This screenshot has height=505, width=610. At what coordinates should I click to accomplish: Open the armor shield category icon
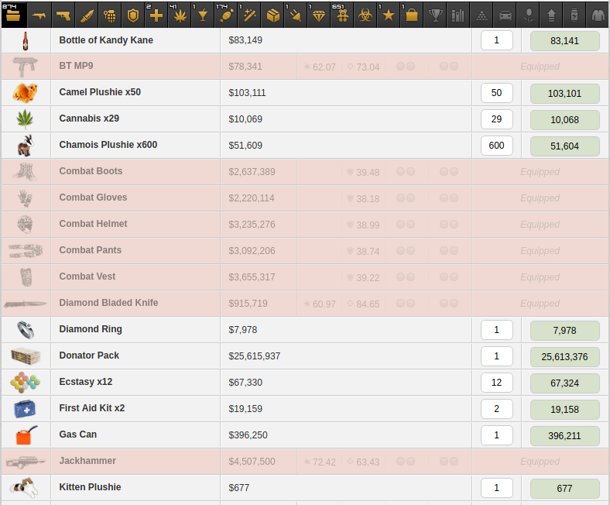coord(133,15)
